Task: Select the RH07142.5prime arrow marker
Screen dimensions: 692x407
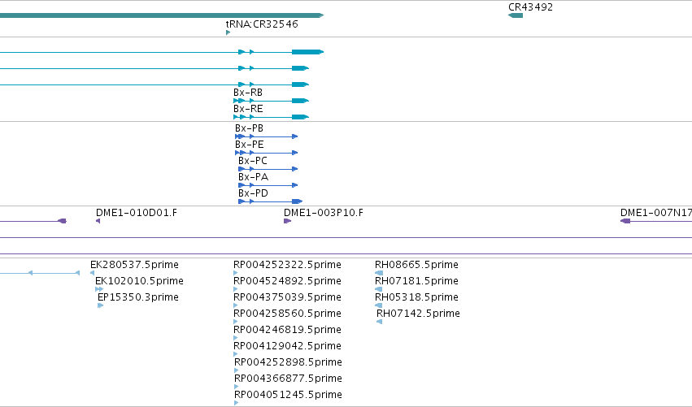Action: click(379, 322)
